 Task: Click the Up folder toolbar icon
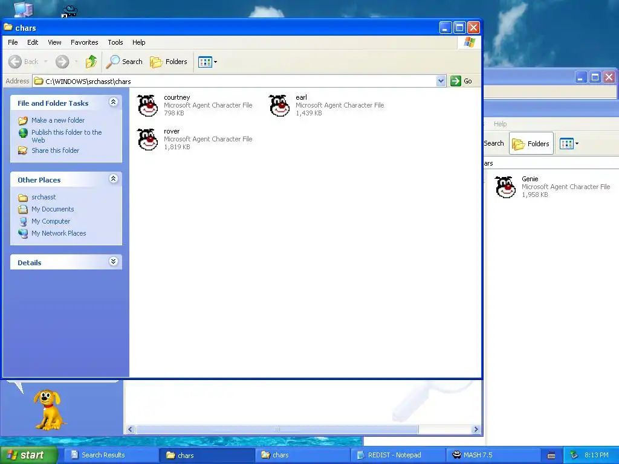[91, 62]
